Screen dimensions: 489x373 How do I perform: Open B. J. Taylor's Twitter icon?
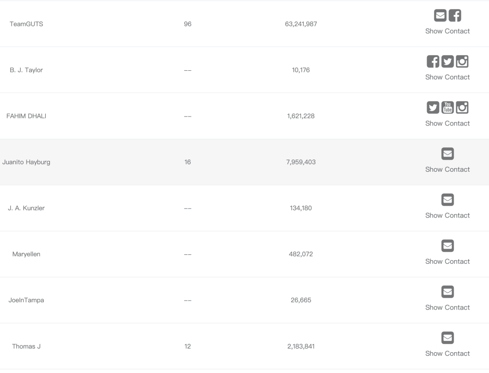coord(447,62)
